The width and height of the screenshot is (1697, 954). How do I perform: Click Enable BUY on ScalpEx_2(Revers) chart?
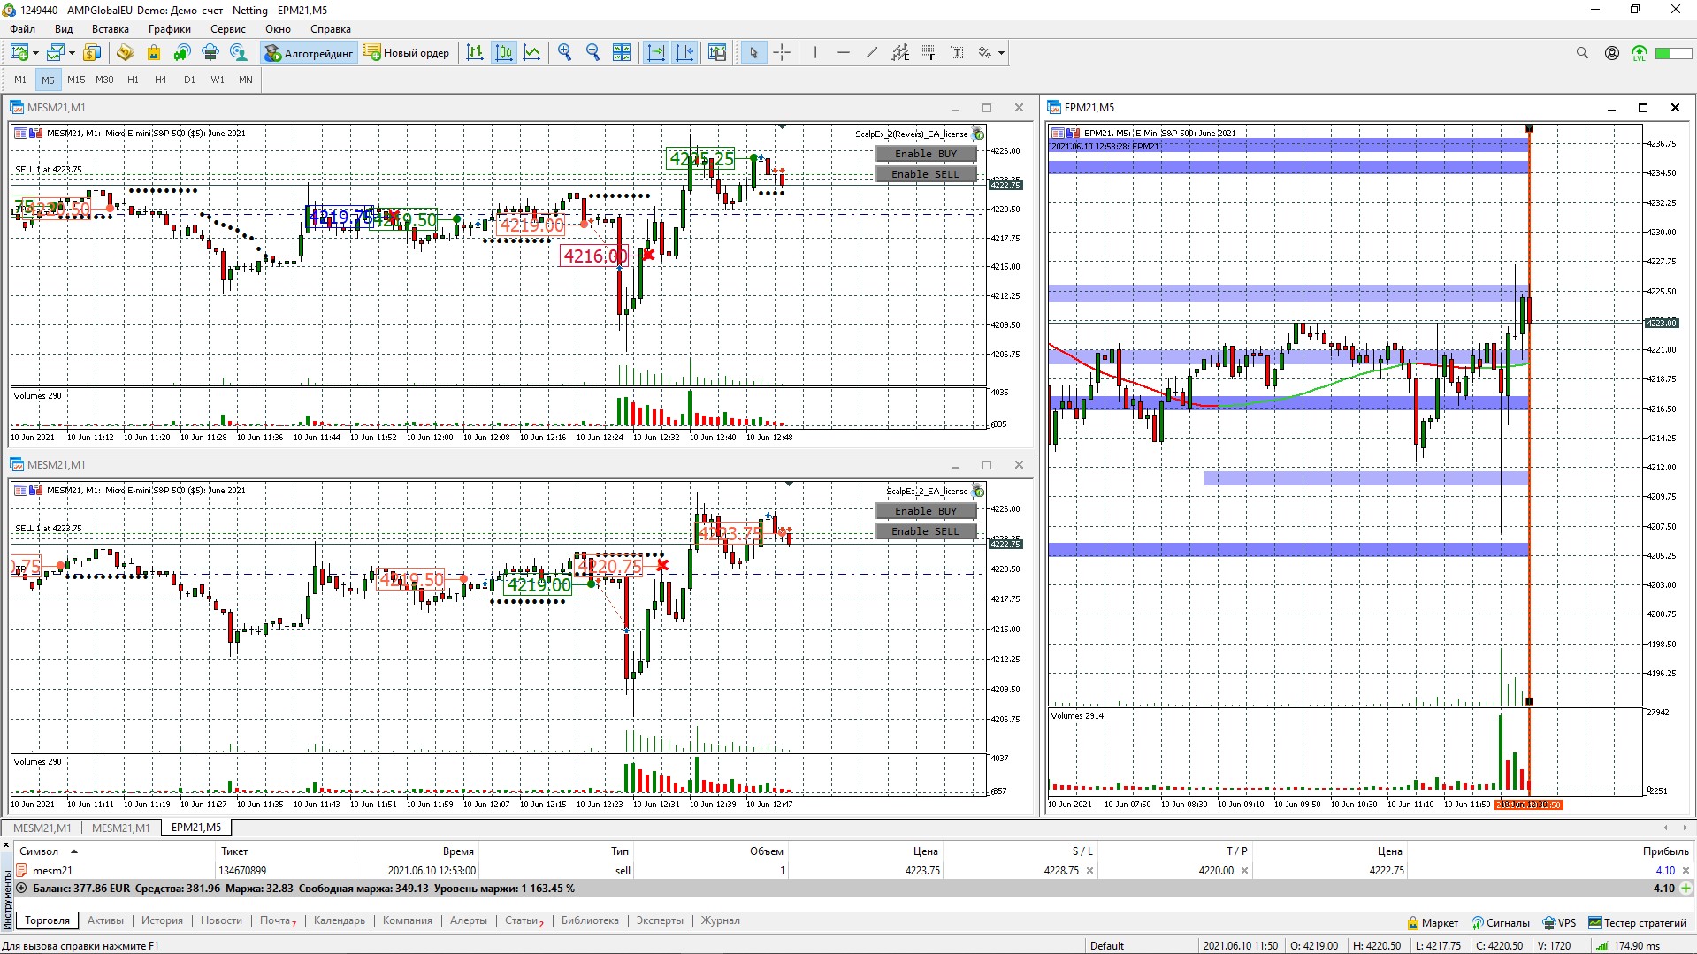926,154
